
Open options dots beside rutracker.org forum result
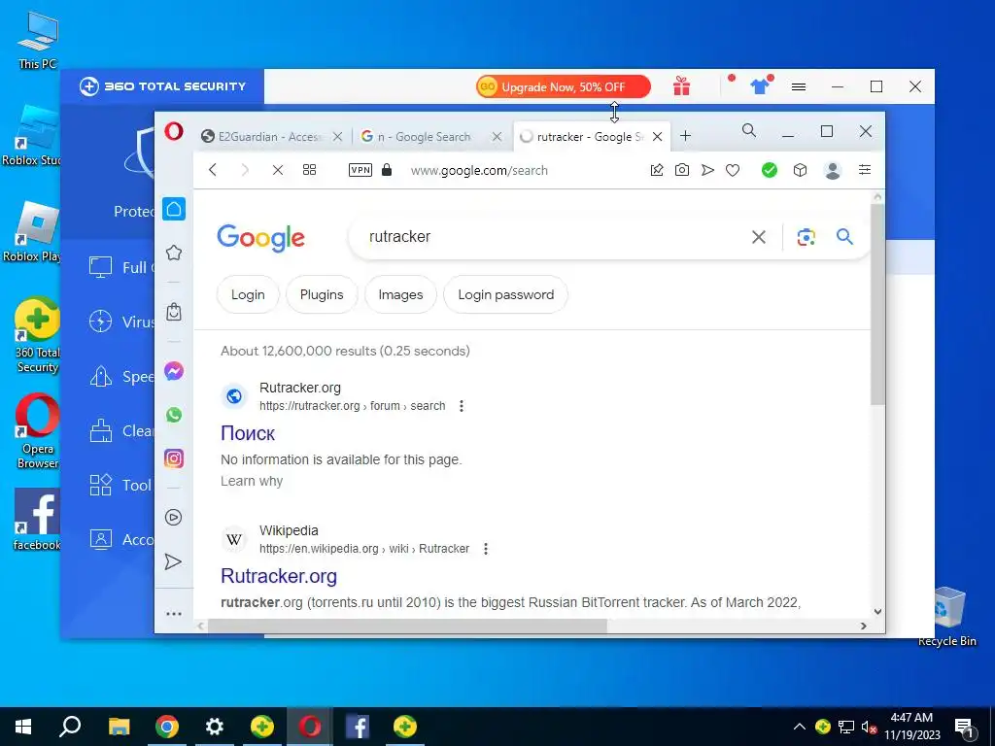462,406
